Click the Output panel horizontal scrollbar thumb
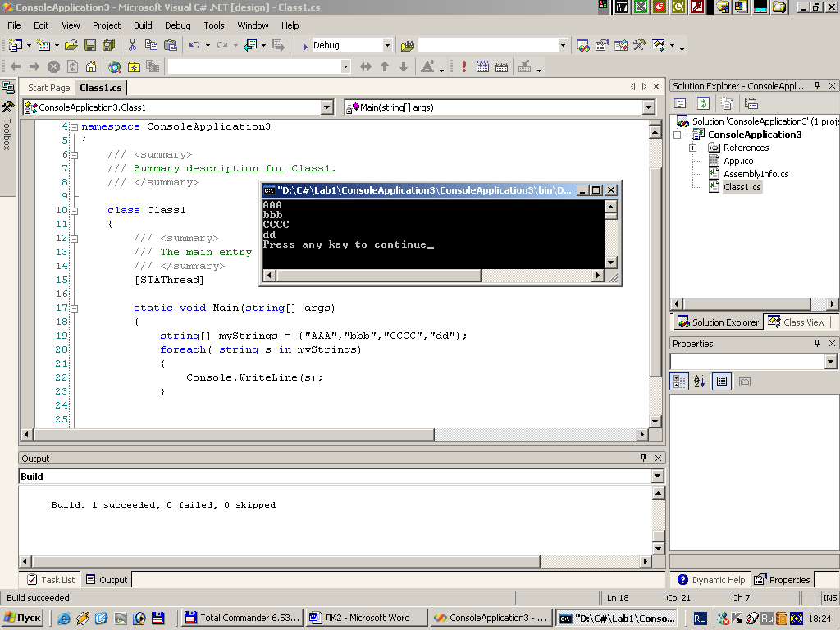The image size is (840, 630). 286,561
